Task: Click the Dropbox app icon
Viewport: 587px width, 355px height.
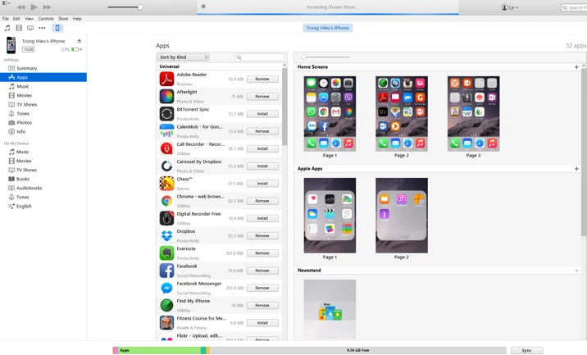Action: click(166, 236)
